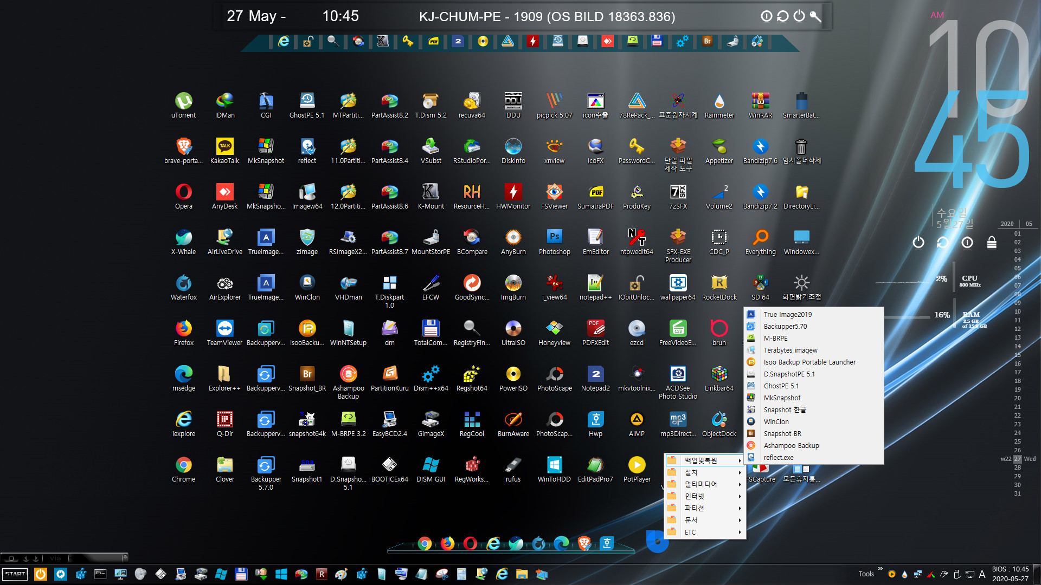Select Terabytes imagew menu entry
The width and height of the screenshot is (1041, 585).
click(814, 350)
